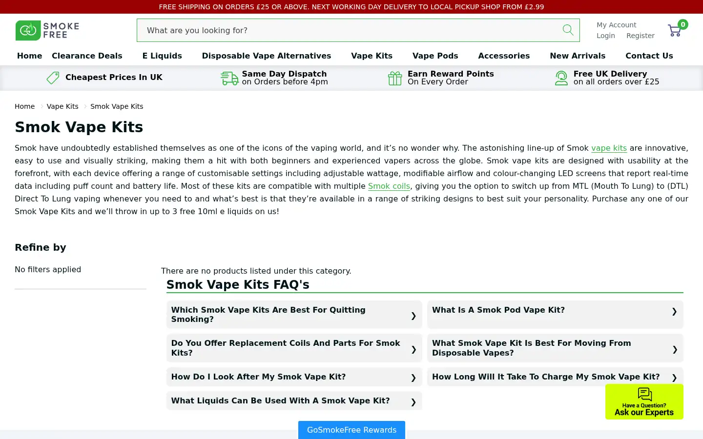The width and height of the screenshot is (703, 439).
Task: Open the Accessories menu
Action: tap(504, 56)
